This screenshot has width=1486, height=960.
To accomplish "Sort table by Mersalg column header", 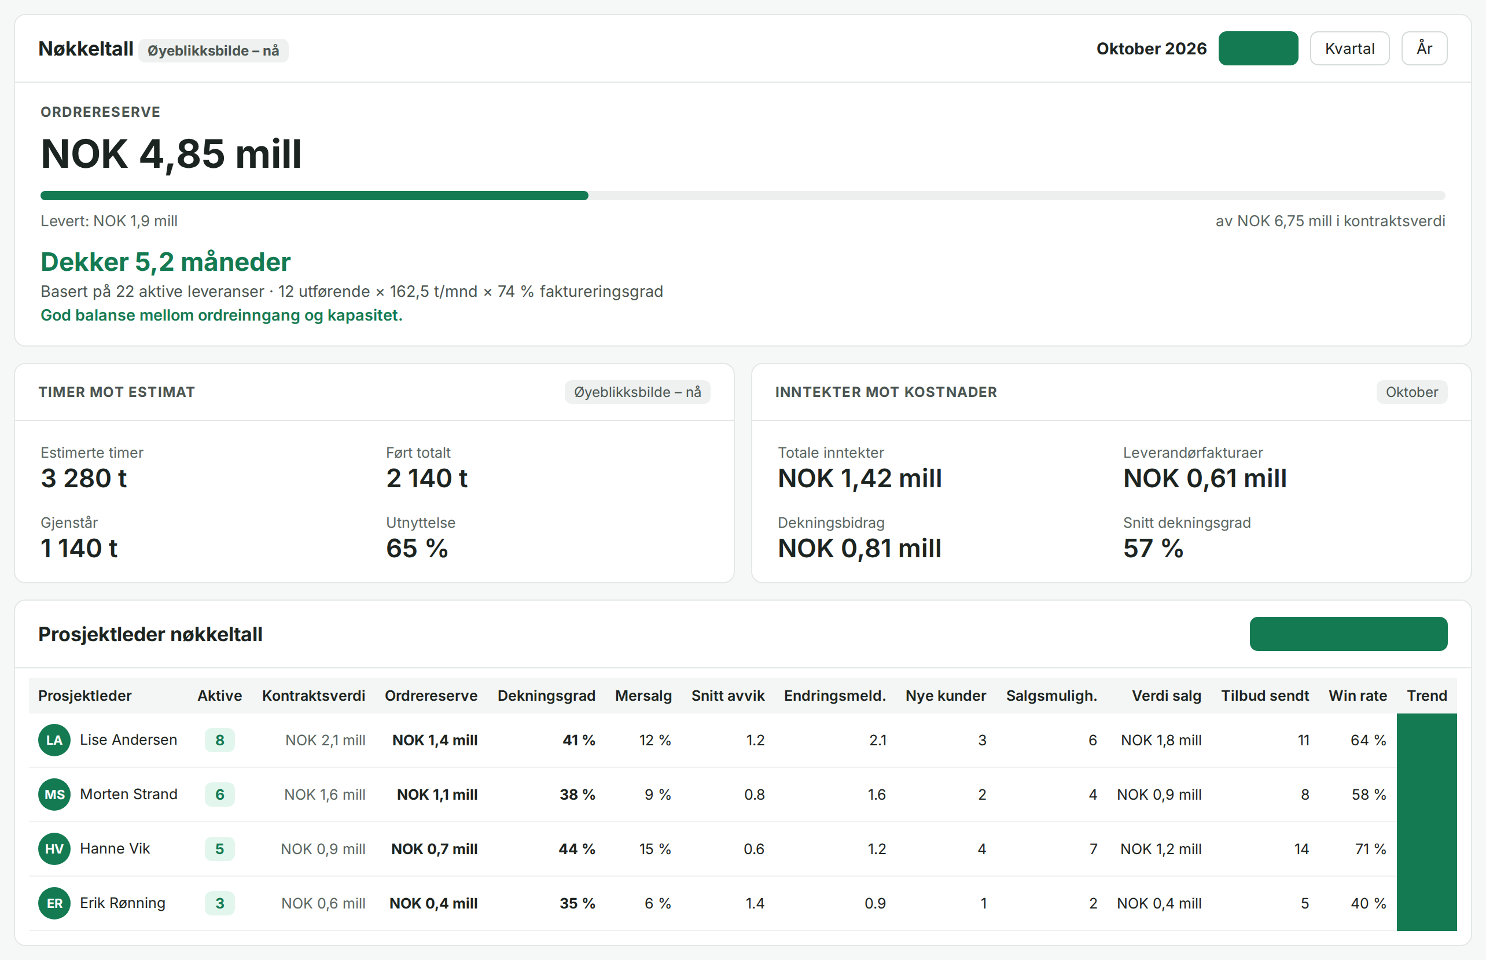I will coord(643,696).
